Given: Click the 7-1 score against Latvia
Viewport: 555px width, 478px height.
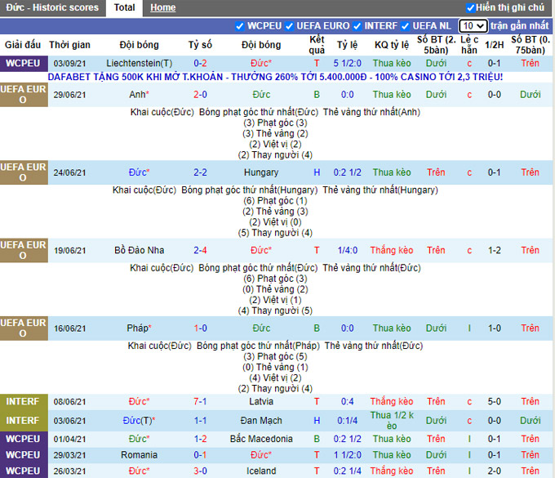Looking at the screenshot, I should point(200,402).
